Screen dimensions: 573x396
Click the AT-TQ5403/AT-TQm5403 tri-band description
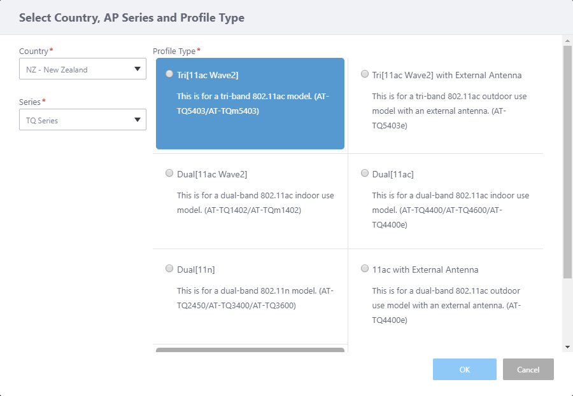pos(253,104)
